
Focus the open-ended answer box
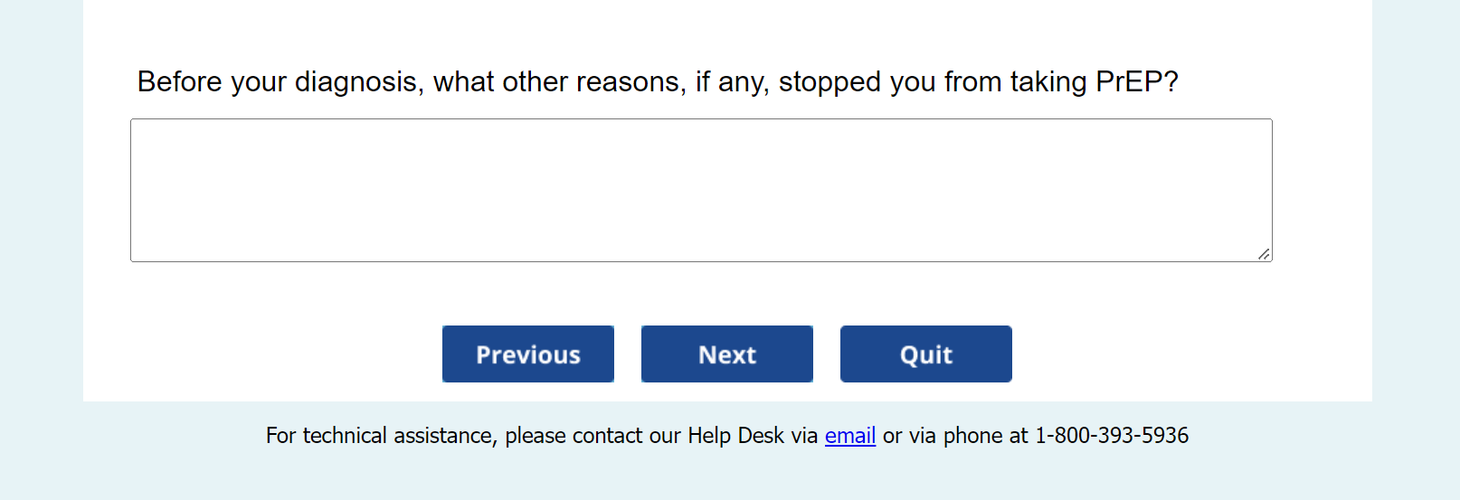click(701, 190)
